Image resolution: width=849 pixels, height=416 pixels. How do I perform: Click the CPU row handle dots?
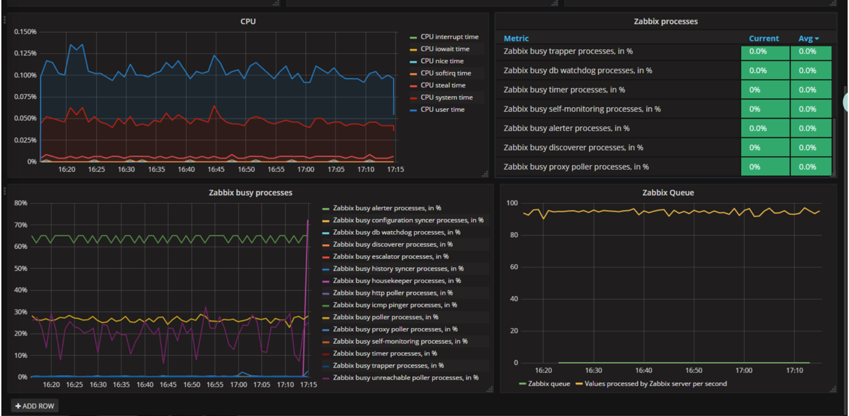coord(5,20)
